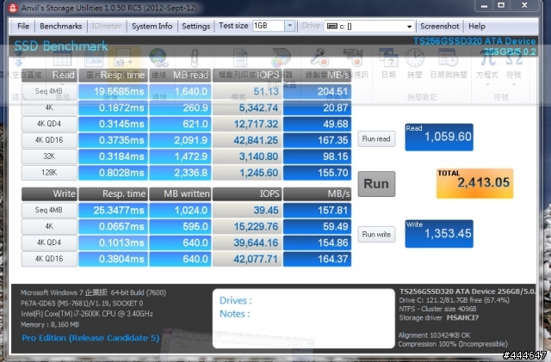Open the Benchmarks menu

(61, 26)
